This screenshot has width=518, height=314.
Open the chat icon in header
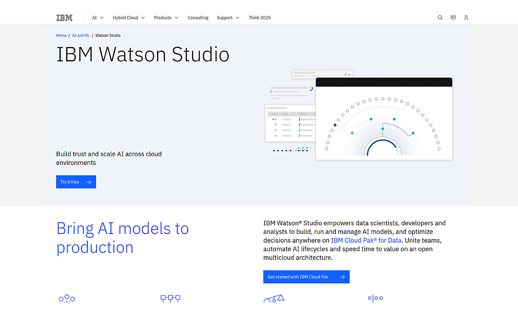[453, 18]
